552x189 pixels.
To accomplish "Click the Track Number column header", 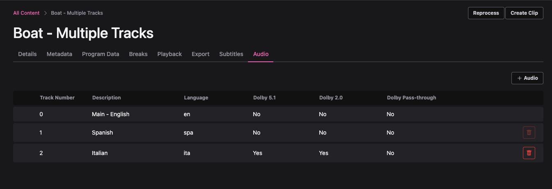I will (x=57, y=98).
